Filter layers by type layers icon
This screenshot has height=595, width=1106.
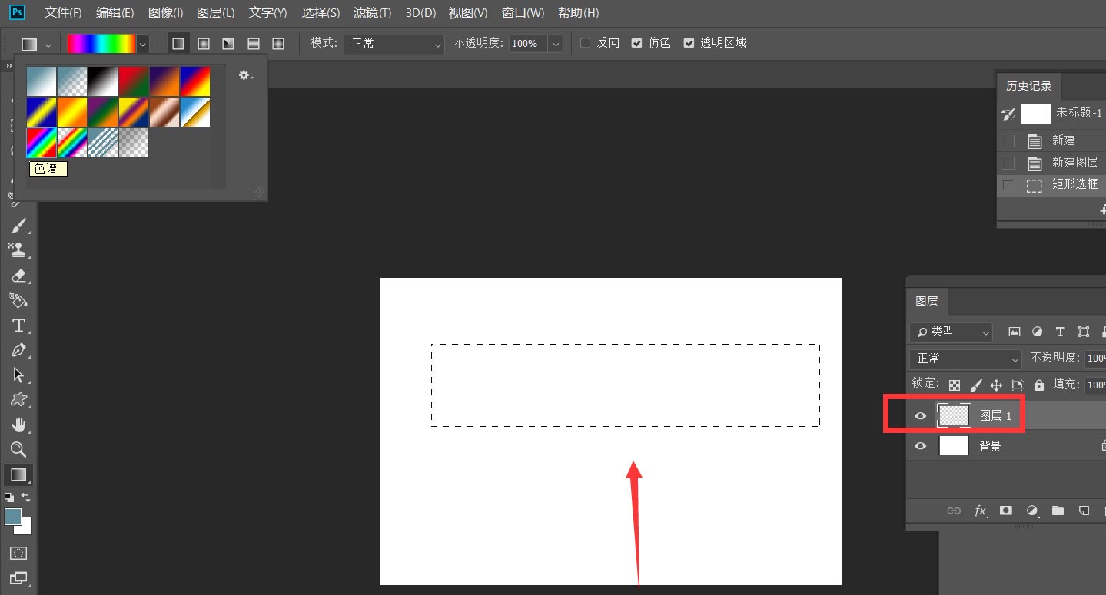(x=1061, y=332)
